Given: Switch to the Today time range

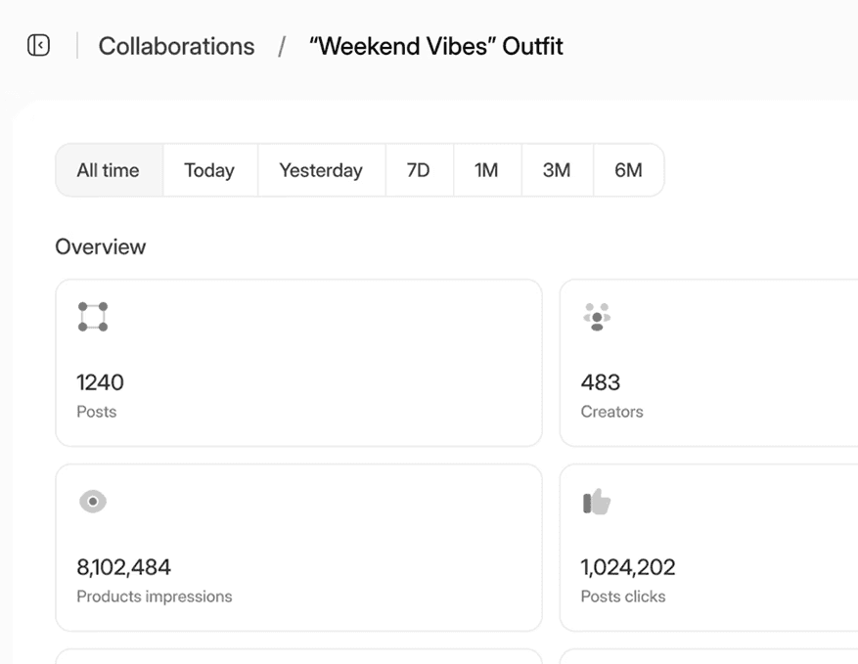Looking at the screenshot, I should point(209,170).
